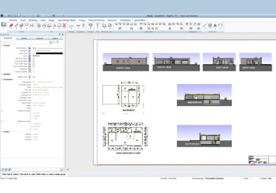This screenshot has height=193, width=276.
Task: Open the dropdown arrow under the text tool
Action: click(215, 28)
